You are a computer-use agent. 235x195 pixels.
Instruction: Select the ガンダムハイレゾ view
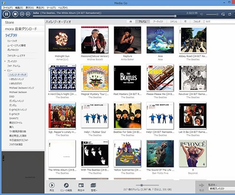[16, 101]
